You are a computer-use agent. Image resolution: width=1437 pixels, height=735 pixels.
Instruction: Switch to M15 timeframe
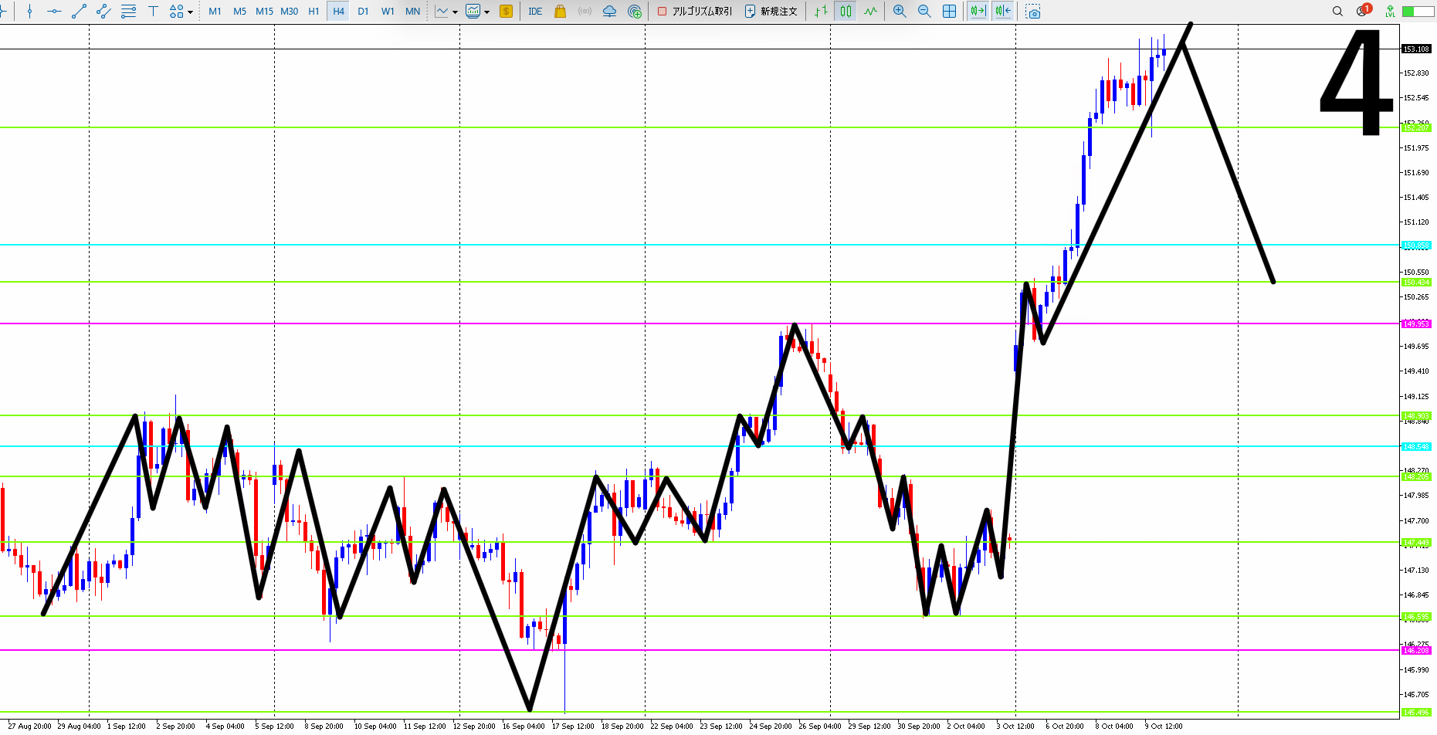(264, 12)
